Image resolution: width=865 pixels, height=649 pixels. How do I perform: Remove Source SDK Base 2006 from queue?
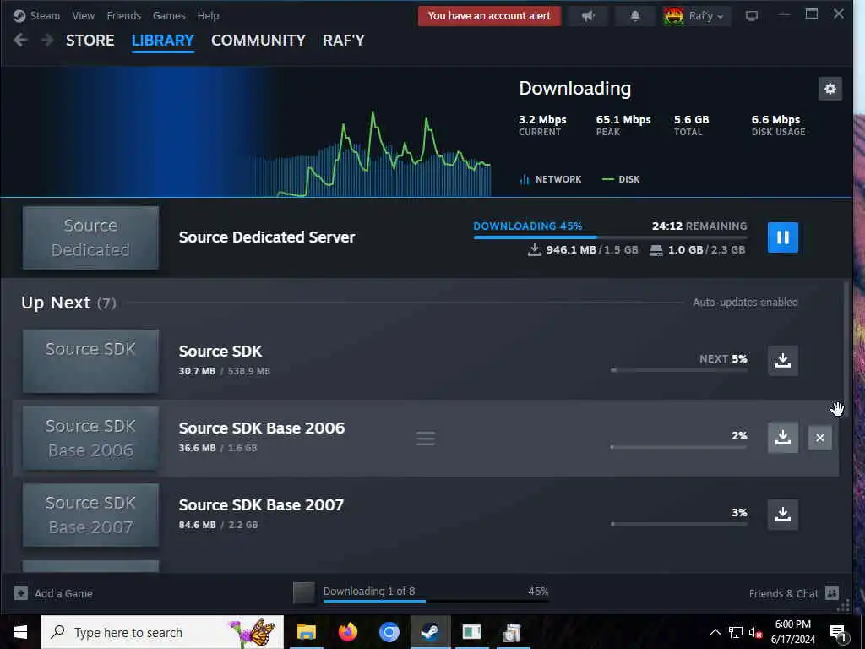pos(819,438)
